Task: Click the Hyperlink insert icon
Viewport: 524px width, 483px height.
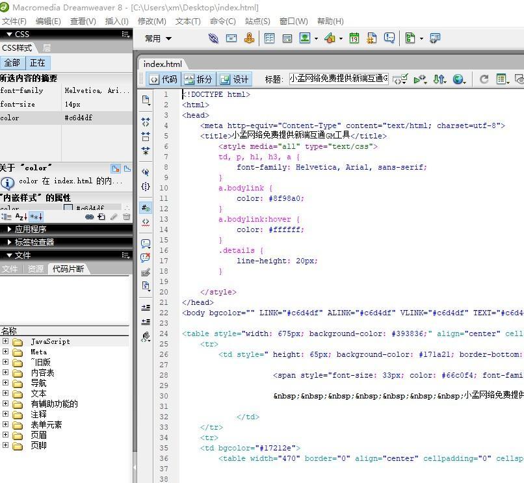Action: [x=213, y=38]
